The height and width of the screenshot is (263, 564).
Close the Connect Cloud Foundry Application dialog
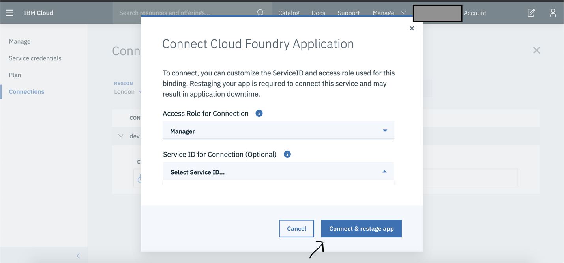click(x=412, y=28)
